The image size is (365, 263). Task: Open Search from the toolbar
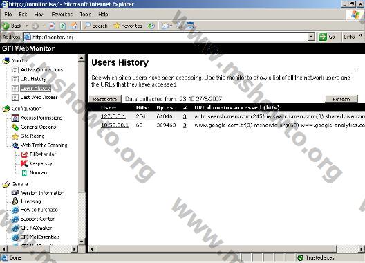(x=96, y=26)
